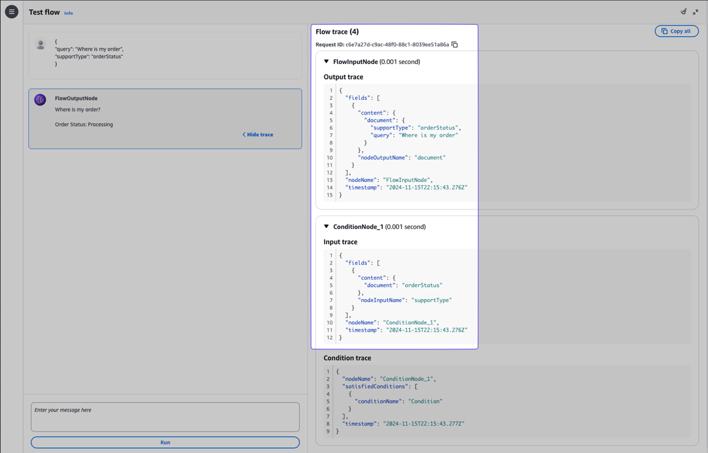This screenshot has width=708, height=453.
Task: Select the user's JSON query message
Action: [89, 52]
